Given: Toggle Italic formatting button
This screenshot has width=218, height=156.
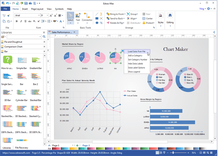Looking at the screenshot, I should (x=21, y=21).
